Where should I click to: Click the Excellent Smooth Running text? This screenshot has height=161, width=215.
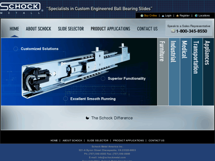coord(93,99)
